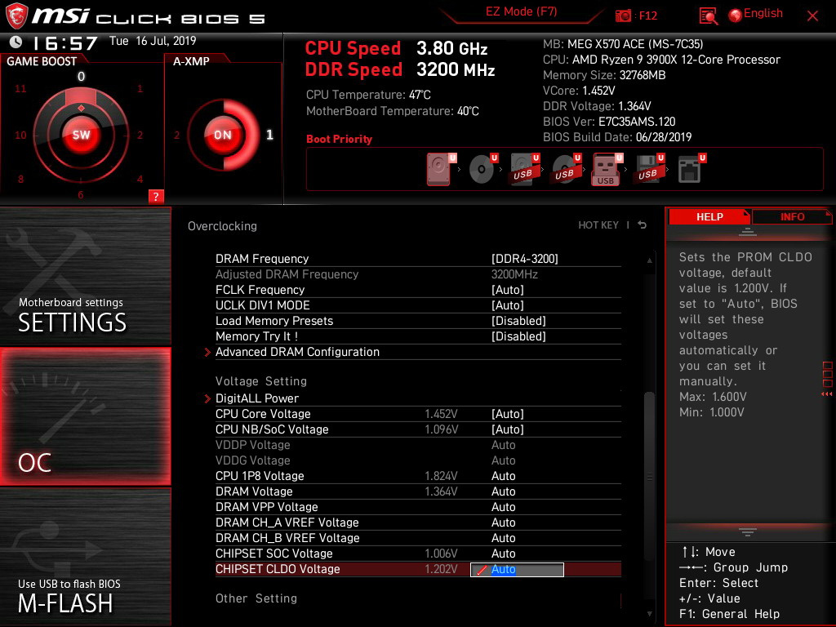Click the red triple-arrow help panel side handle

pyautogui.click(x=827, y=394)
